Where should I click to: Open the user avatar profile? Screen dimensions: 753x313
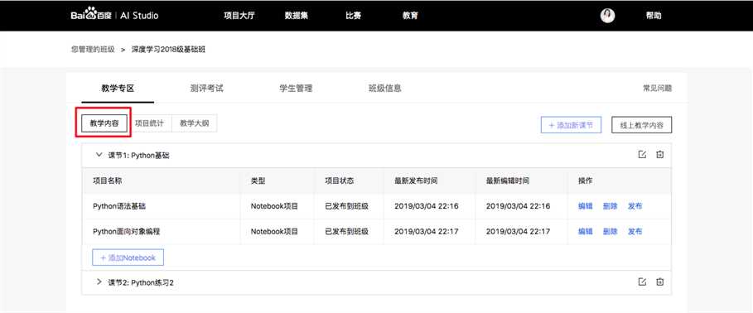click(607, 16)
